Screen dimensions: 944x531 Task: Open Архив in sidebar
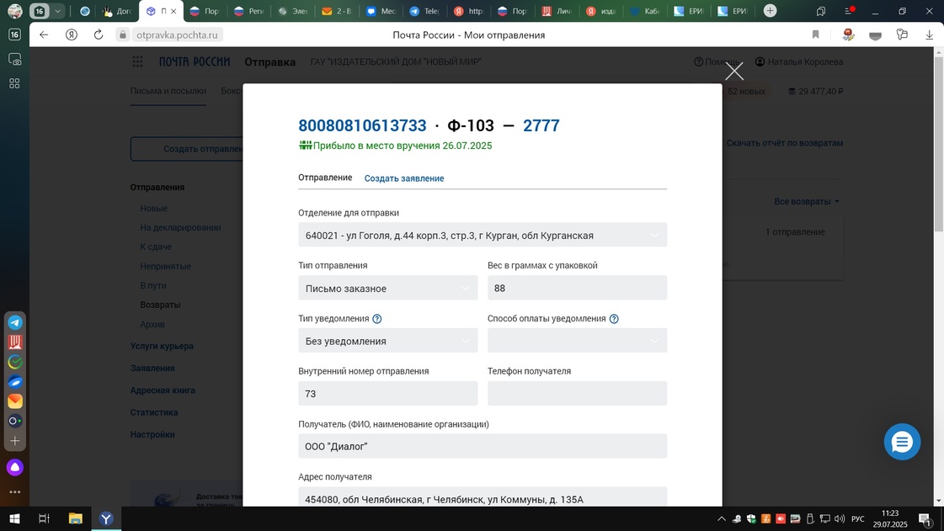click(152, 324)
